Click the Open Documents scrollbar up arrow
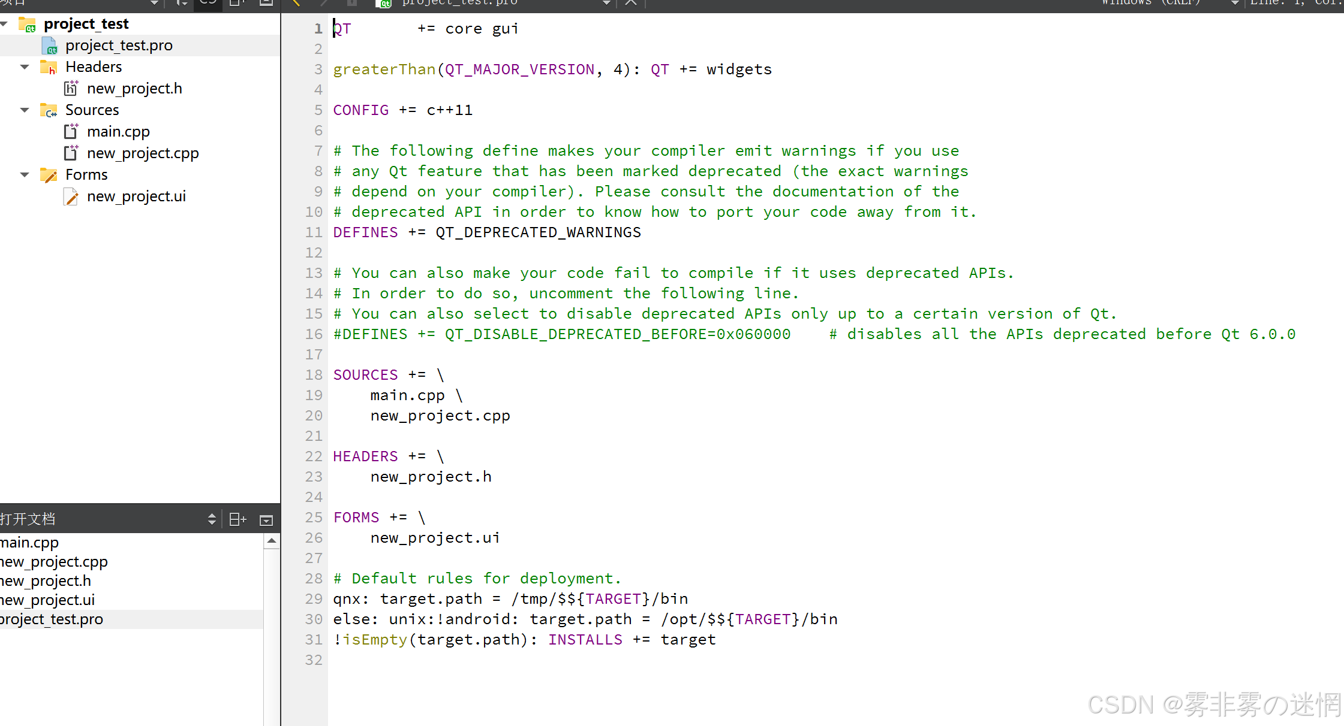This screenshot has height=726, width=1344. click(272, 541)
